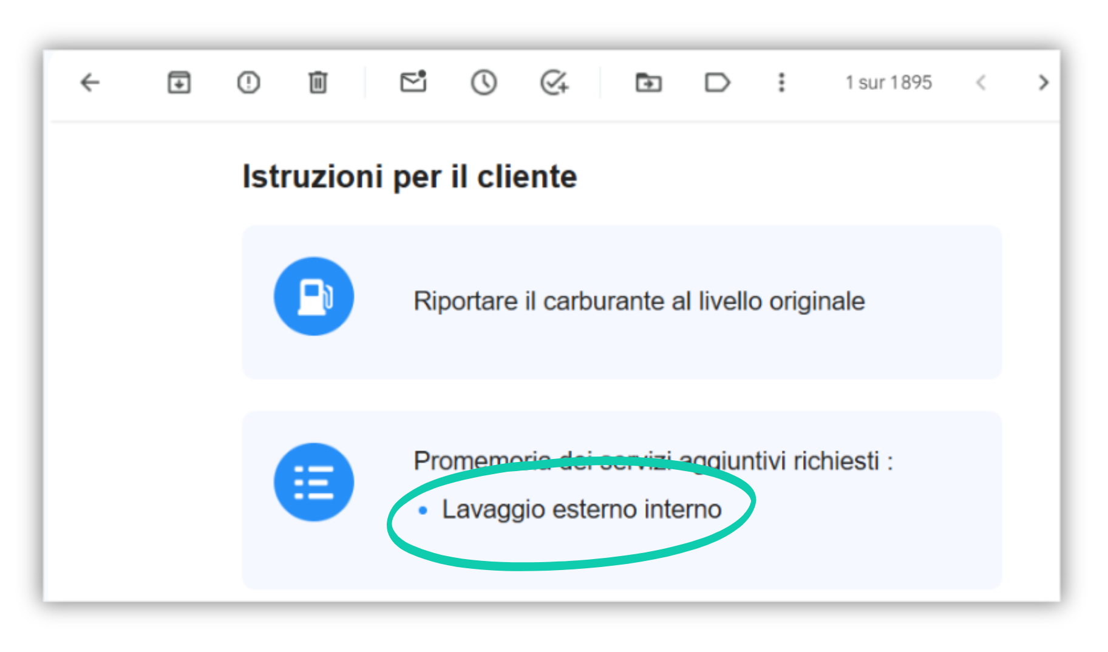Click 'Lavaggio esterno interno' list item
This screenshot has height=652, width=1108.
(582, 509)
